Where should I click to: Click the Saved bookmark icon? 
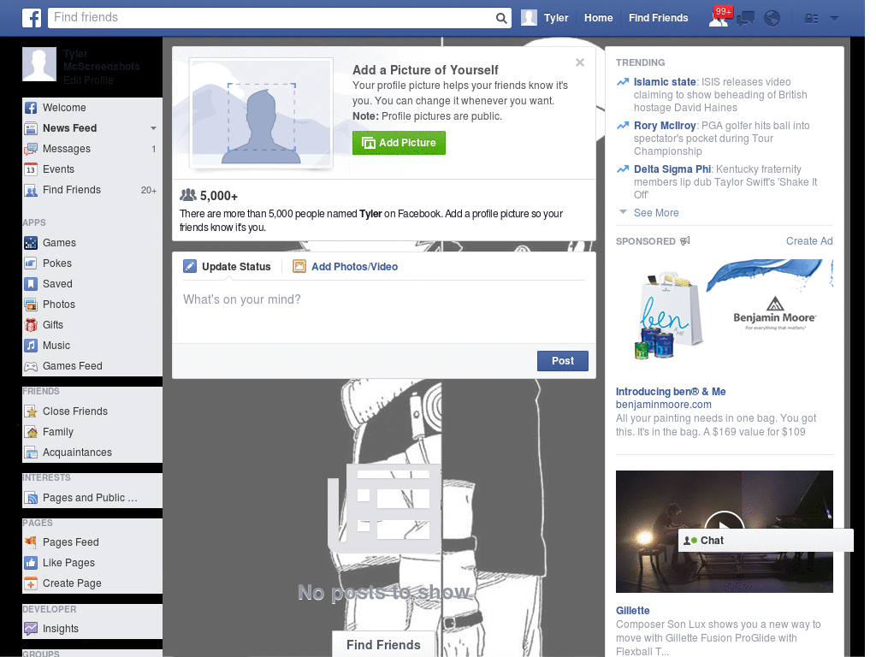31,284
